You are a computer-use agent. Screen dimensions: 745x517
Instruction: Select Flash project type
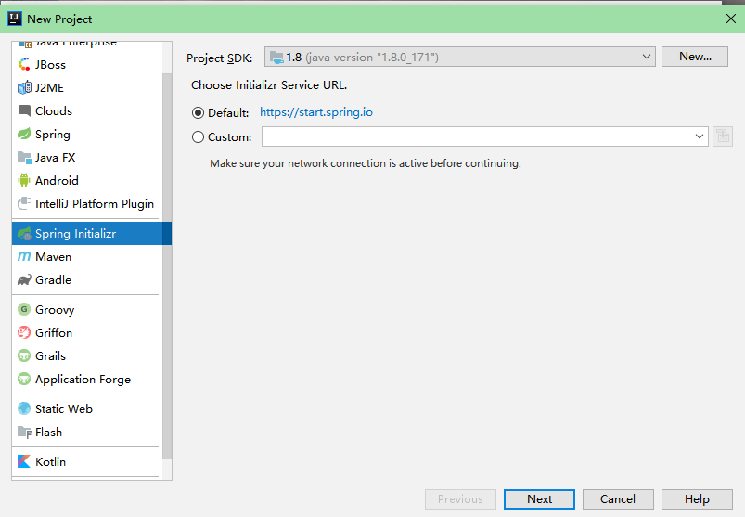tap(87, 432)
